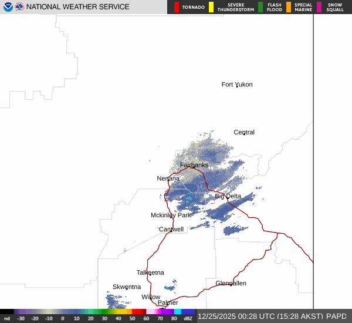
Task: Select the red Tornado legend swatch
Action: tap(177, 7)
